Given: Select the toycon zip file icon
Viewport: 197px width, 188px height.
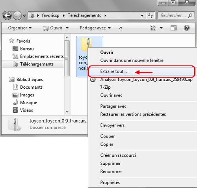Looking at the screenshot, I should pyautogui.click(x=86, y=45).
